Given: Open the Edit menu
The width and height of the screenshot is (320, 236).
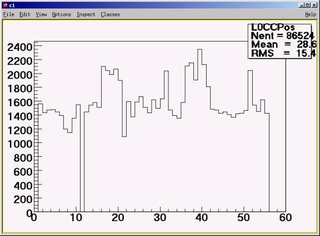Looking at the screenshot, I should tap(24, 14).
